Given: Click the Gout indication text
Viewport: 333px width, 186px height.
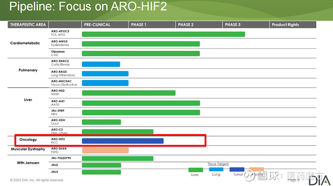Looking at the screenshot, I should [x=55, y=123].
